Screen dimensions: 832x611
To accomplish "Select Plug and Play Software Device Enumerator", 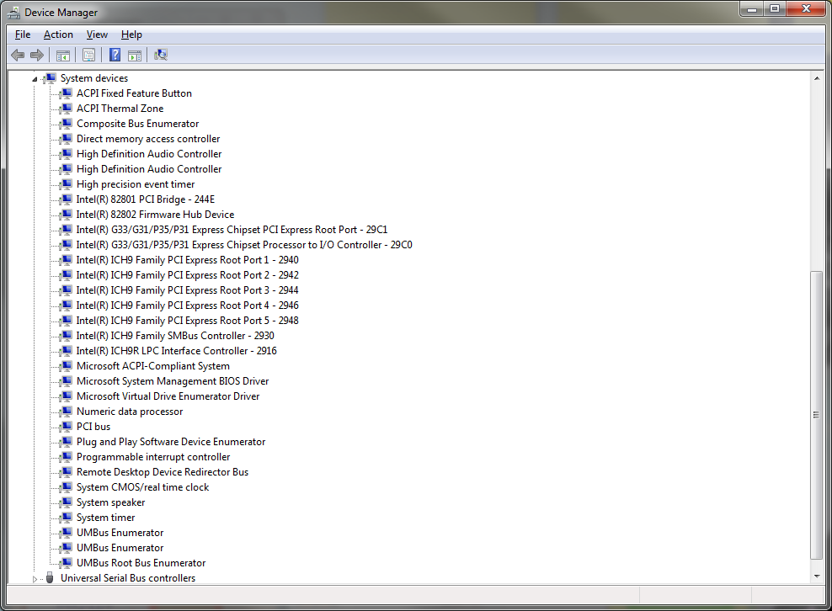I will (x=171, y=442).
